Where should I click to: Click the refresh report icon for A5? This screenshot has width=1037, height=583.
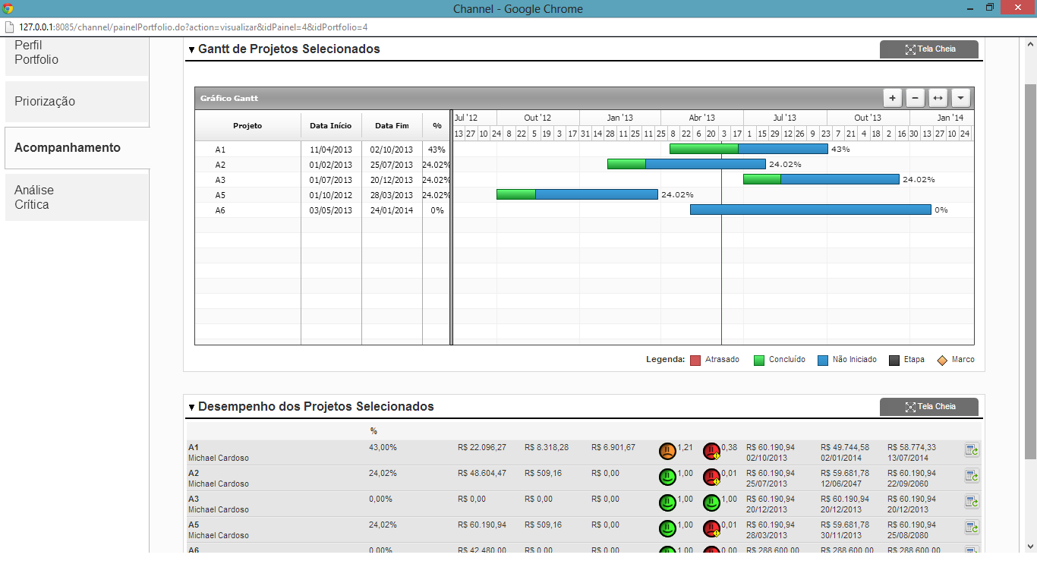pyautogui.click(x=972, y=528)
